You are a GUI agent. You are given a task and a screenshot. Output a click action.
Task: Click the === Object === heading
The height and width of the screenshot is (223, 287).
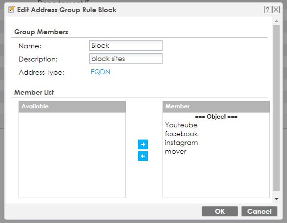(x=216, y=117)
